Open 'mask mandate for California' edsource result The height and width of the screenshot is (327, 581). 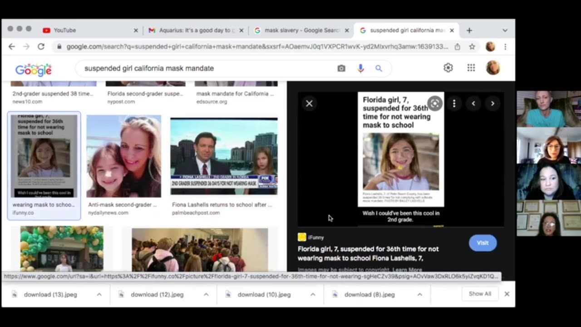(235, 94)
